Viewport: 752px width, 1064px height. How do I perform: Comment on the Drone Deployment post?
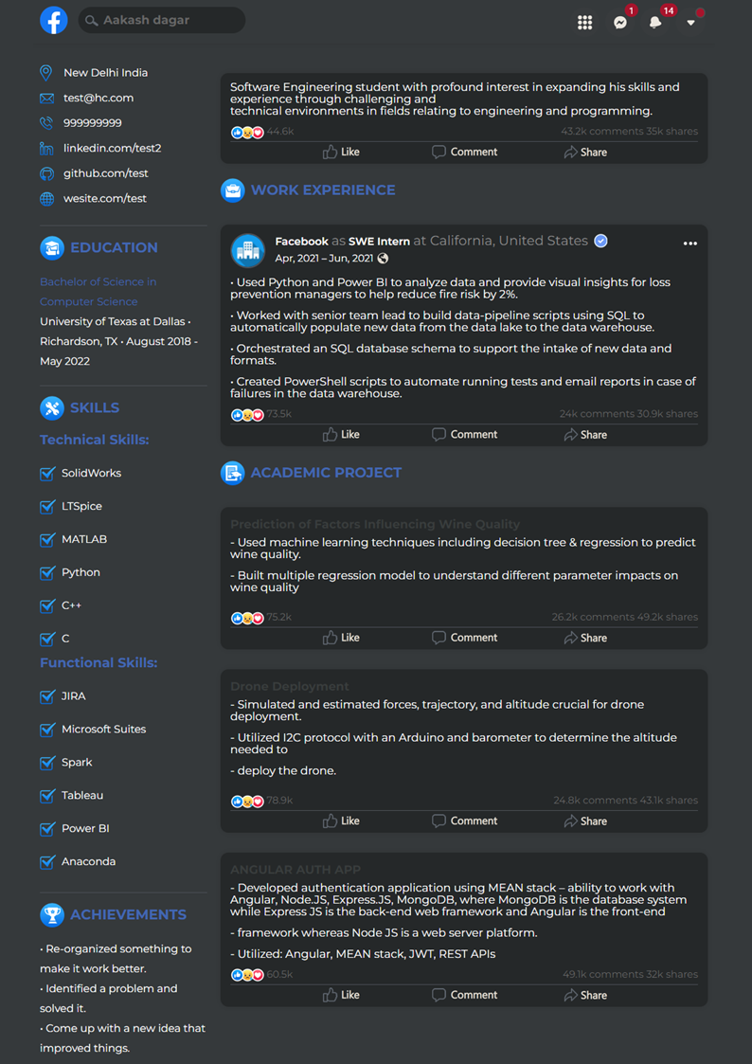click(x=464, y=821)
